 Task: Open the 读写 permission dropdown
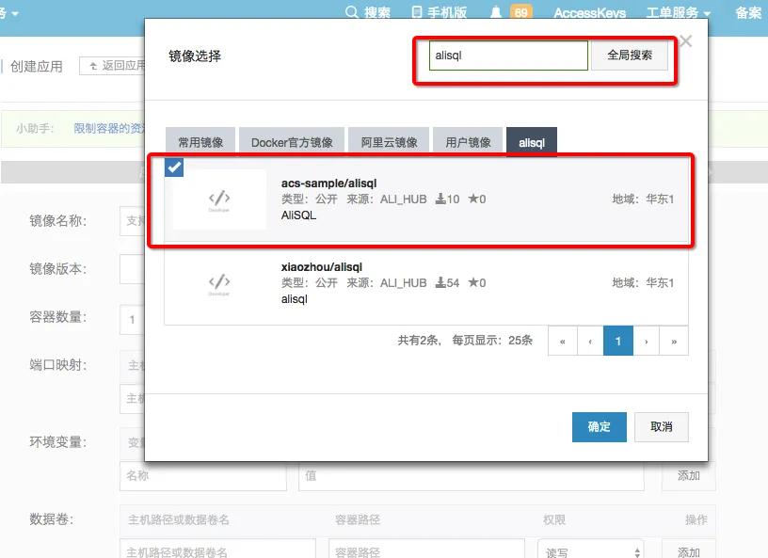[x=591, y=550]
